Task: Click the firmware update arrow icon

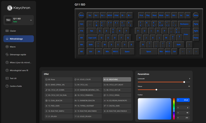Action: [x=7, y=62]
